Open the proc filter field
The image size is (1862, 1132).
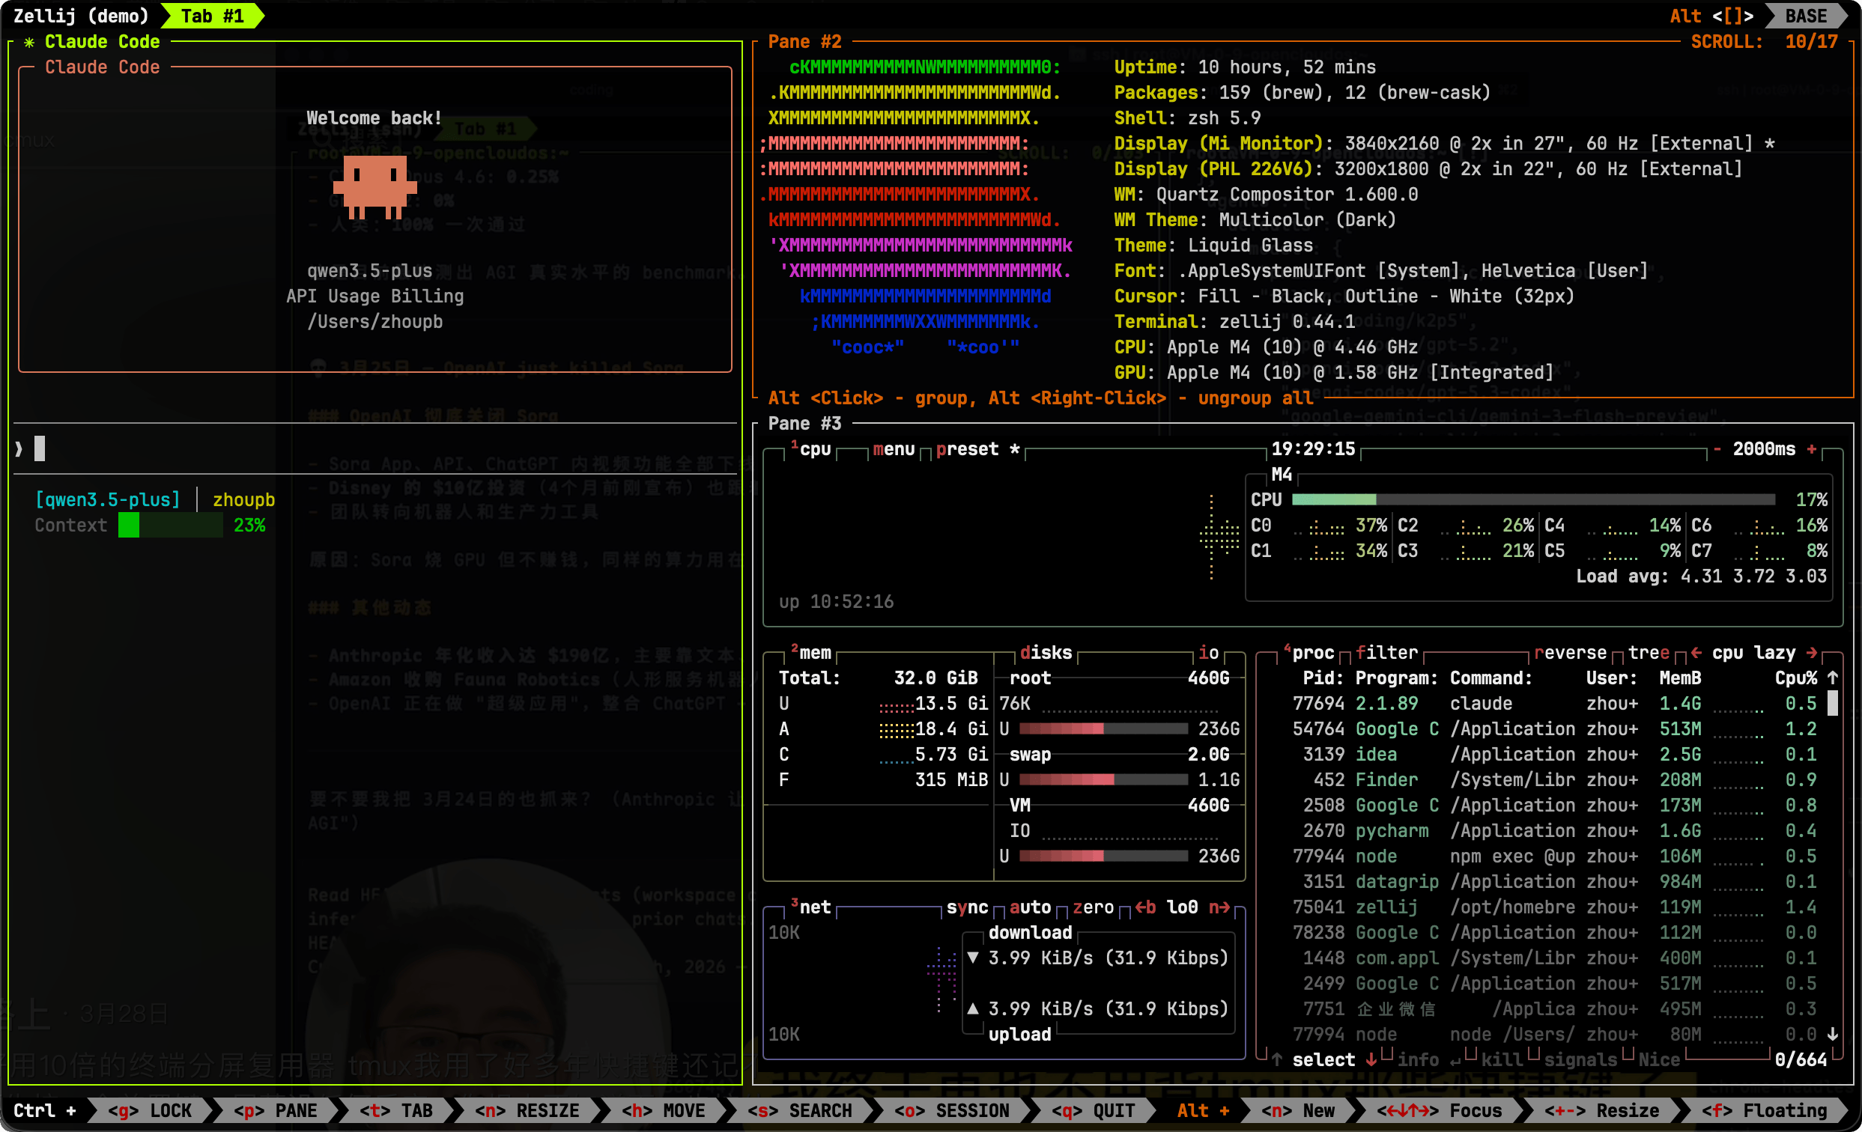1386,652
